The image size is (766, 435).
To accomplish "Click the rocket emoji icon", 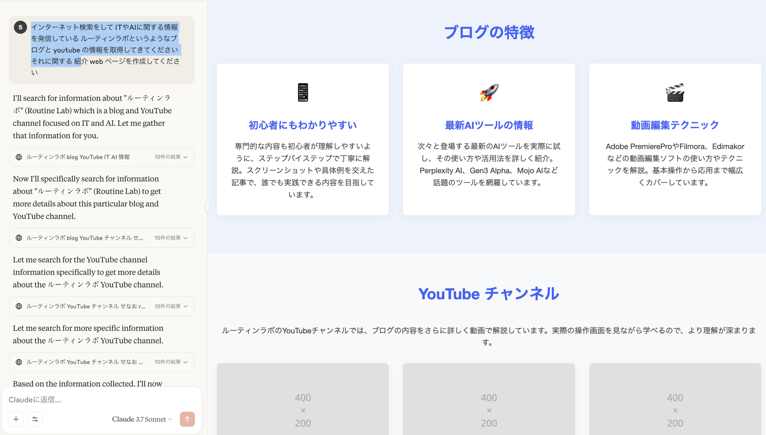I will (x=489, y=92).
